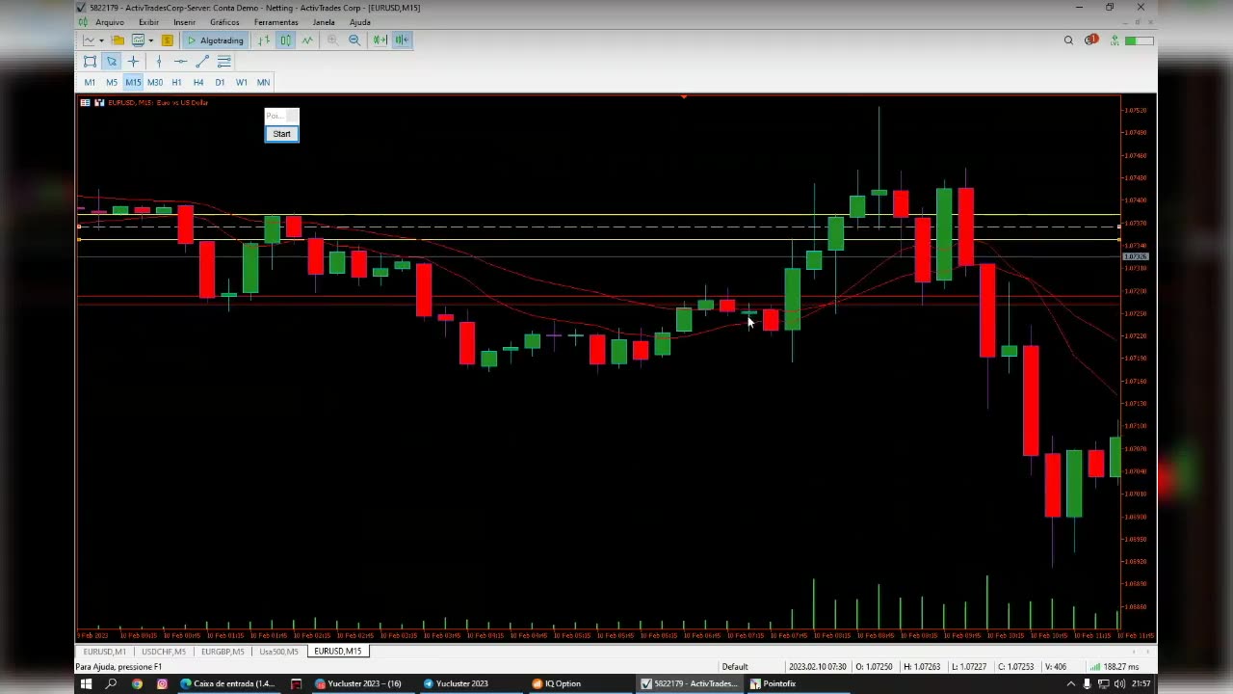Switch to EURGBP,M5 chart tab
Image resolution: width=1233 pixels, height=694 pixels.
point(223,652)
